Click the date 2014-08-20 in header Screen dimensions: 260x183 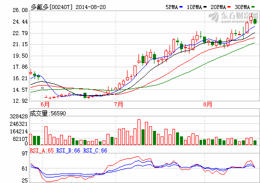pyautogui.click(x=90, y=7)
